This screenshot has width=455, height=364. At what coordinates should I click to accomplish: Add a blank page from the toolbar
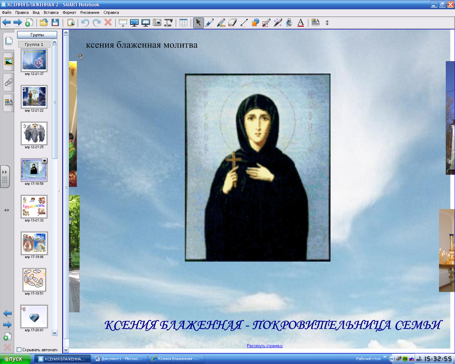click(x=29, y=23)
